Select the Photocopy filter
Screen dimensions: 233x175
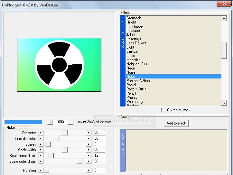pyautogui.click(x=173, y=102)
